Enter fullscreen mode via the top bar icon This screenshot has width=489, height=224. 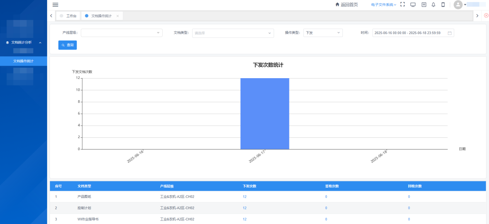[x=402, y=5]
